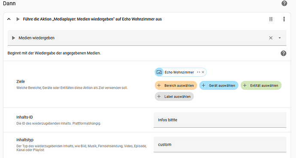Click Label auswählen chip
The height and width of the screenshot is (158, 296).
[174, 97]
